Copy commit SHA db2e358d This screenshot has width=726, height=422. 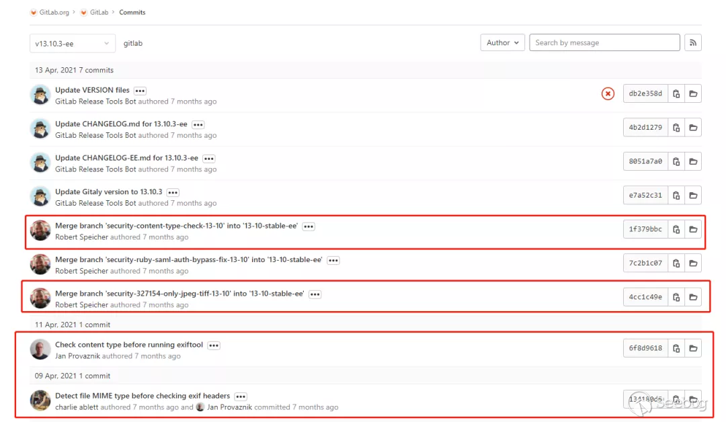(x=676, y=93)
